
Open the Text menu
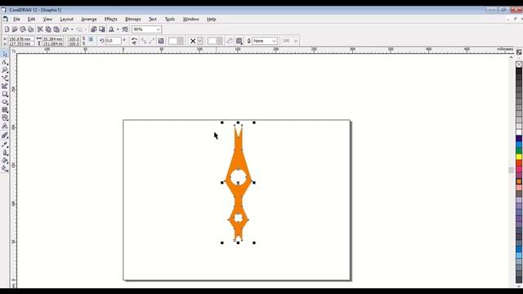pos(153,19)
